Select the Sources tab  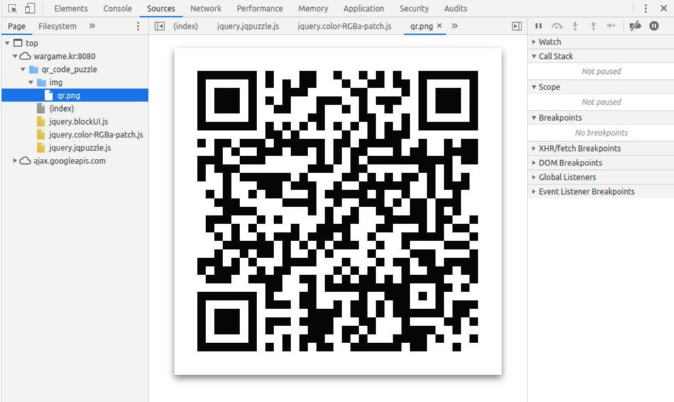click(161, 8)
